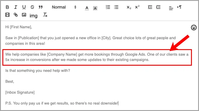Screen dimensions: 199x111
Task: Click the [Inbox Signature] placeholder
Action: pos(20,92)
